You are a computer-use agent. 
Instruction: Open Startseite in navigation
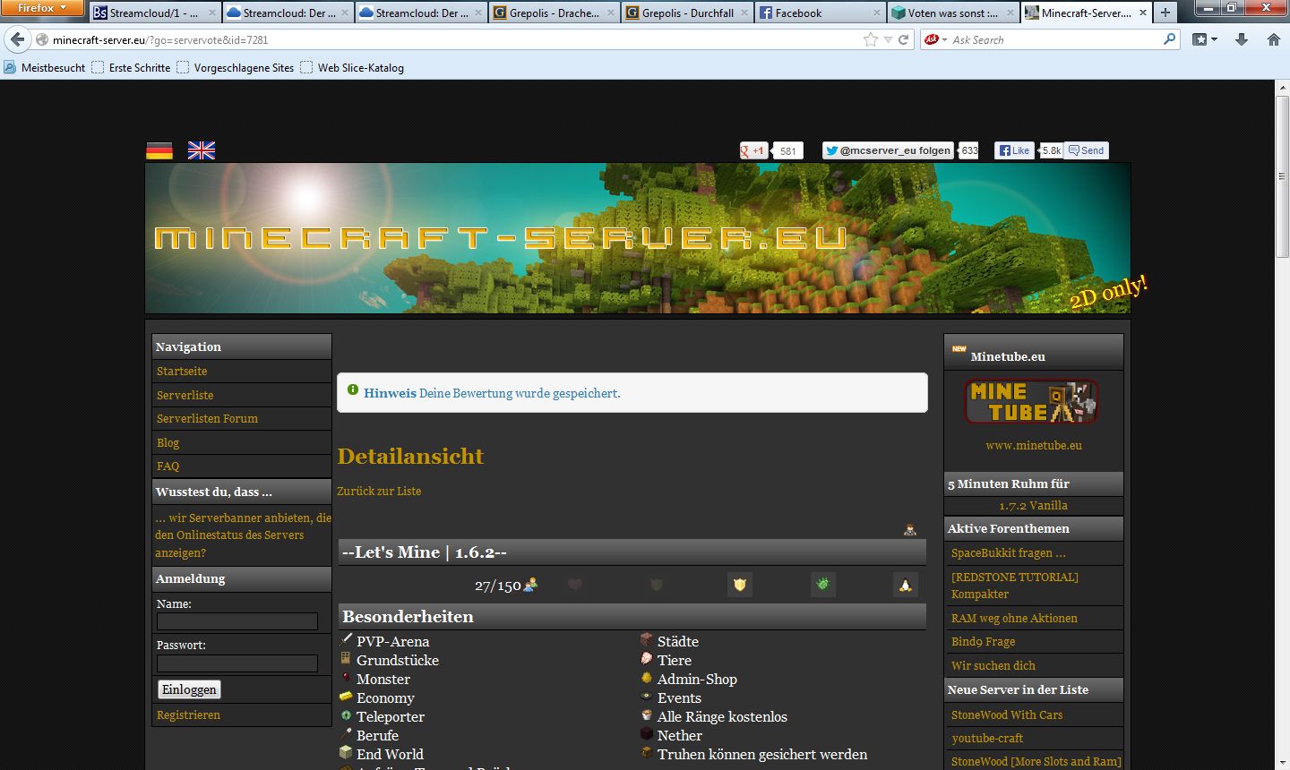click(x=182, y=371)
